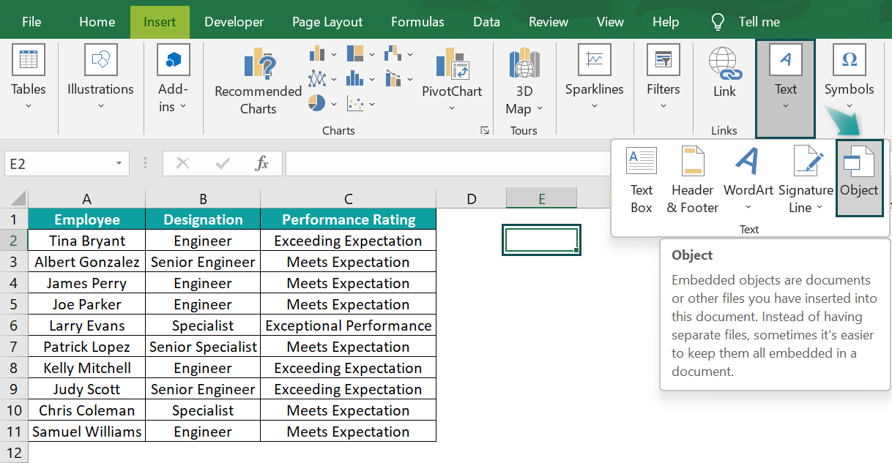Insert a hyperlink with Link icon
892x463 pixels.
click(725, 64)
